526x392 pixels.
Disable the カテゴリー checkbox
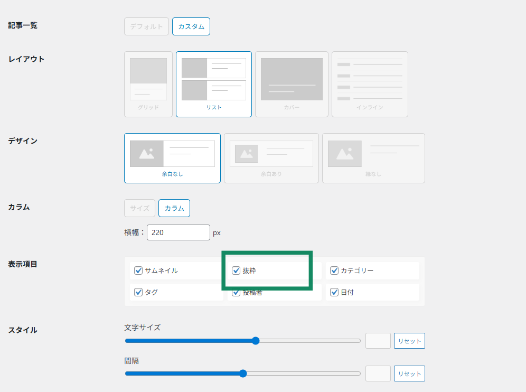[334, 270]
